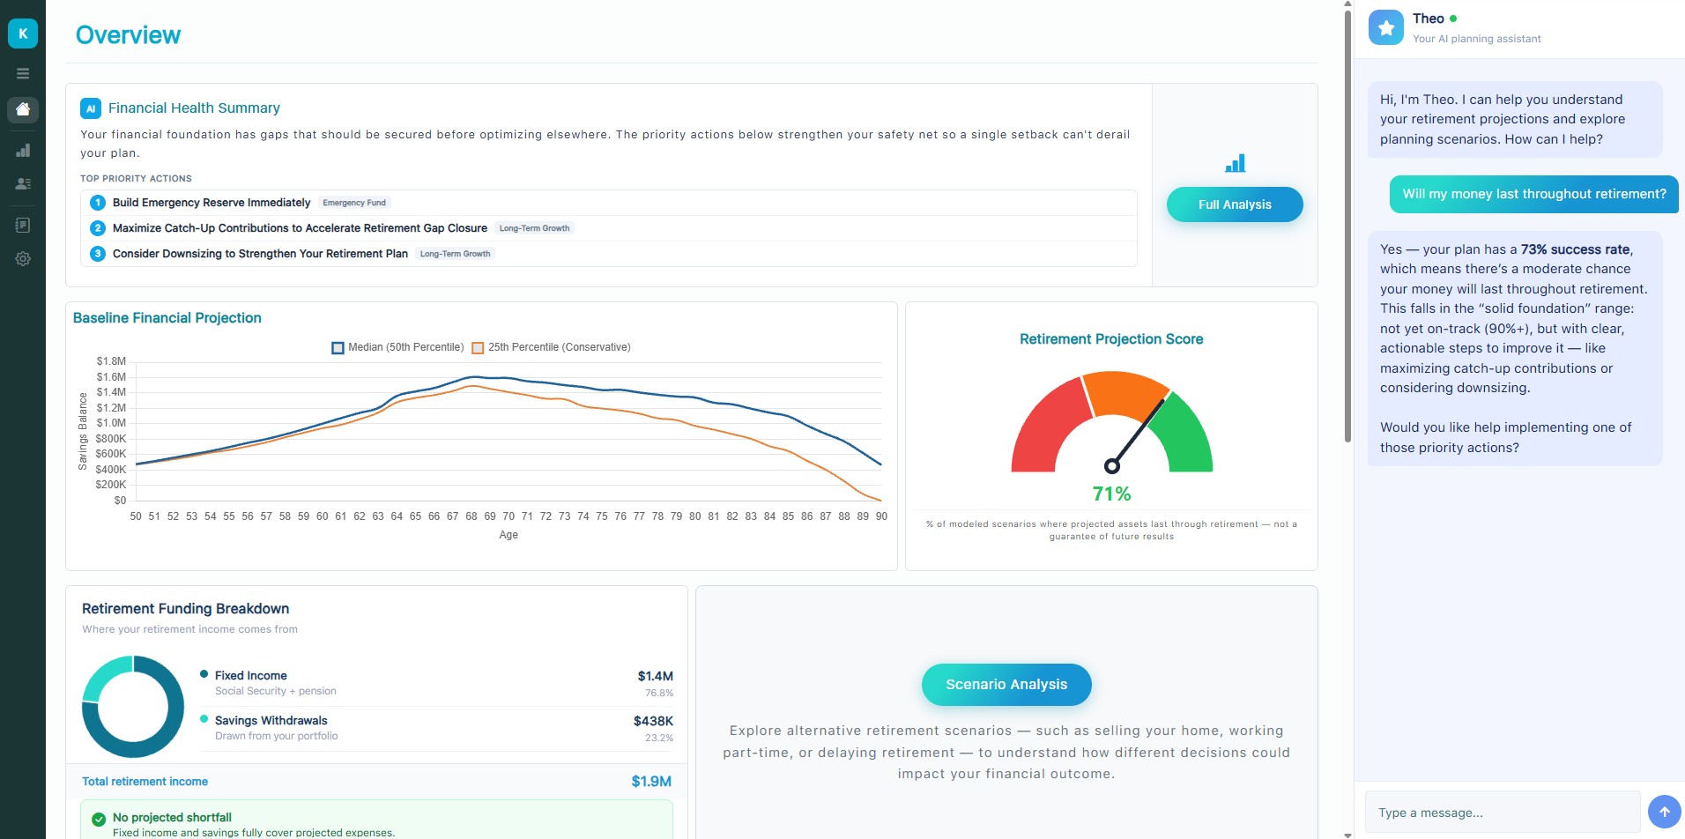Click Theo's green online status dot
The height and width of the screenshot is (839, 1685).
tap(1453, 19)
